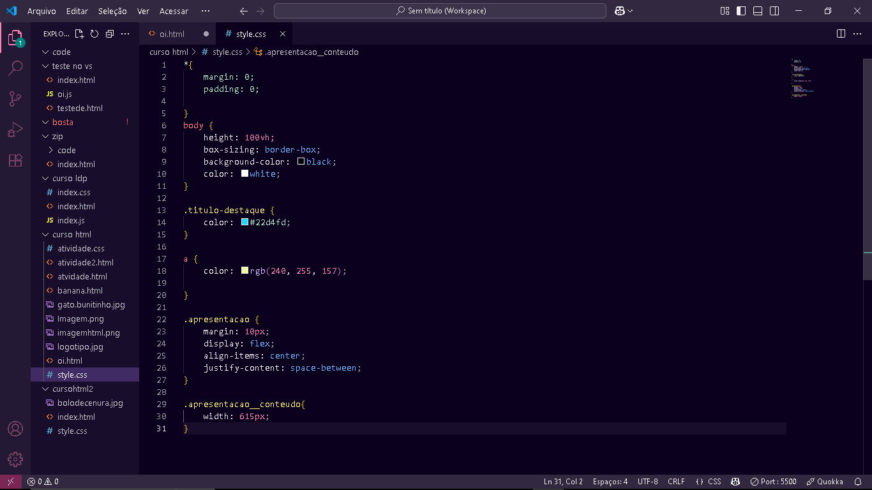The image size is (872, 490).
Task: Open the Arquivo menu
Action: point(41,11)
